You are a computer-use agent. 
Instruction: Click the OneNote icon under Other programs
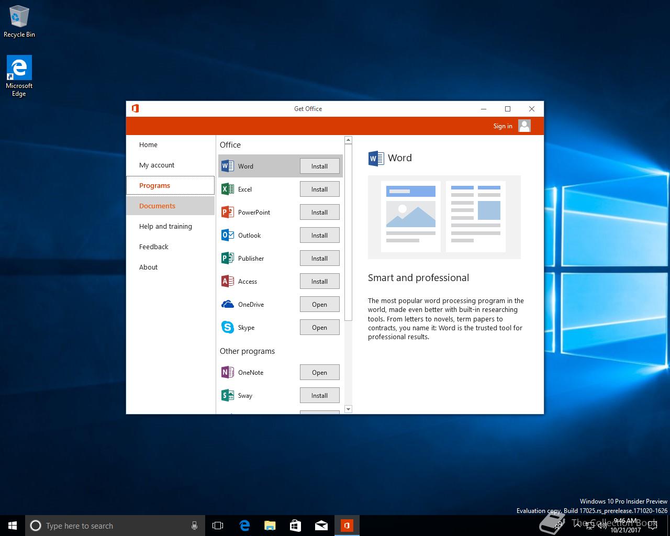click(x=228, y=372)
